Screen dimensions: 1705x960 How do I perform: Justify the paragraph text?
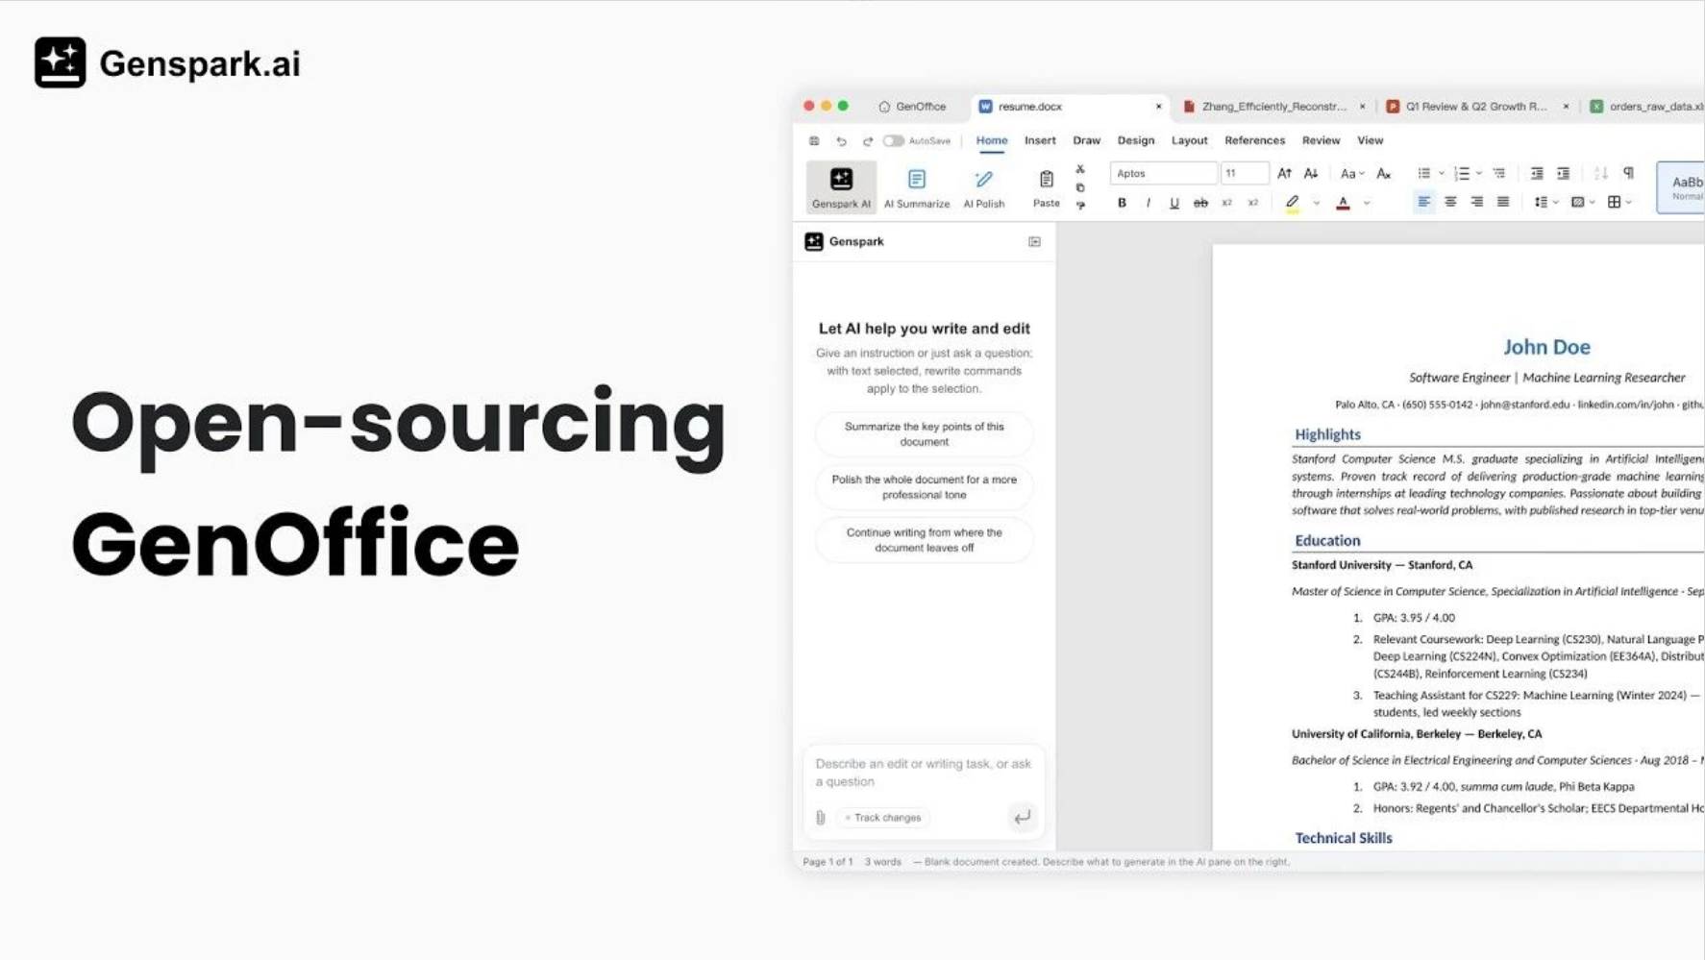(x=1502, y=202)
